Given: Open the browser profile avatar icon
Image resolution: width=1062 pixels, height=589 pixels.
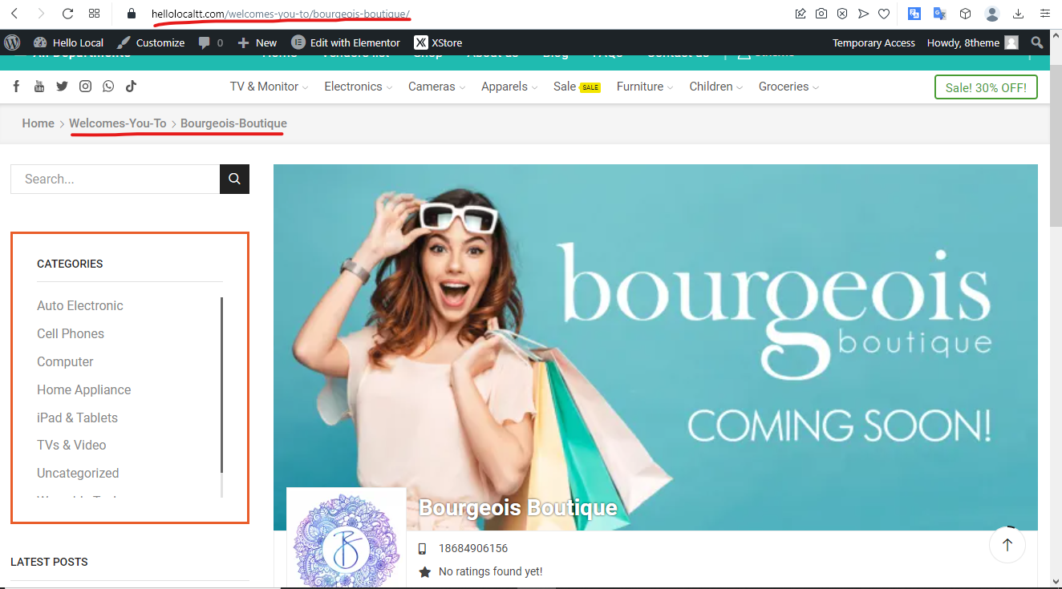Looking at the screenshot, I should [992, 14].
